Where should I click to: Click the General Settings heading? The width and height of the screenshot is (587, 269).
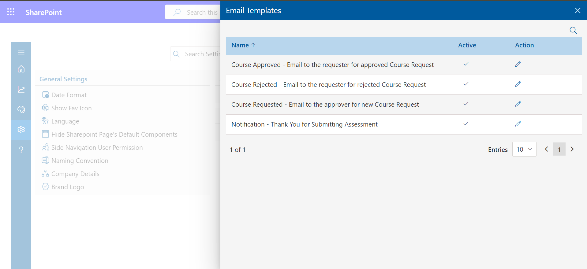coord(63,79)
